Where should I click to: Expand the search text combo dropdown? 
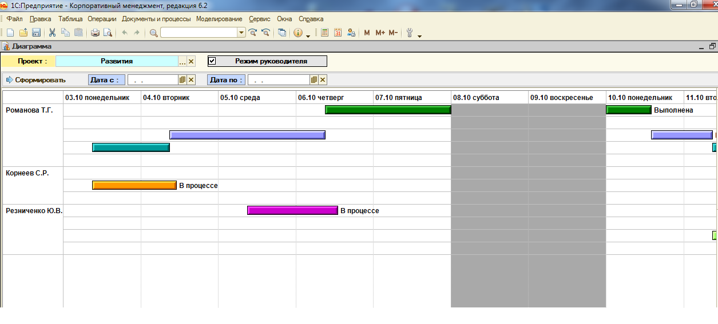pos(241,33)
